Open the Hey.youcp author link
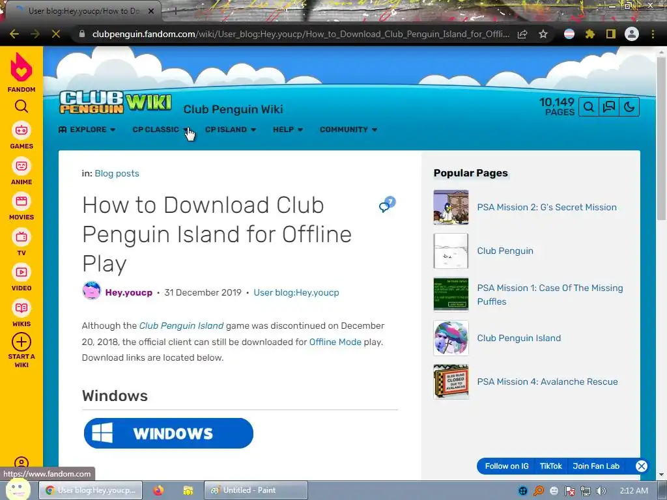The width and height of the screenshot is (667, 500). click(x=129, y=292)
